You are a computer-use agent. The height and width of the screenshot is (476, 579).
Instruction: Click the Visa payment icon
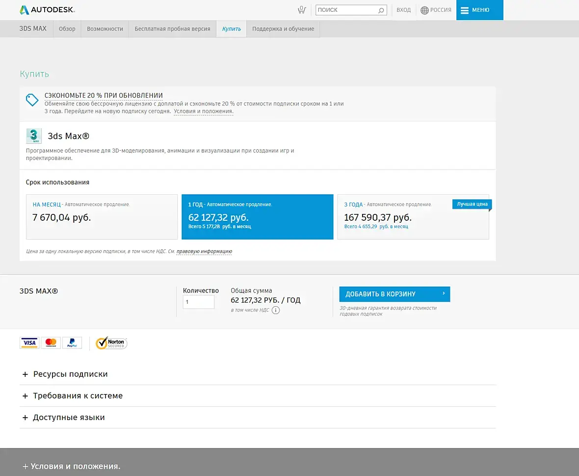pyautogui.click(x=29, y=343)
